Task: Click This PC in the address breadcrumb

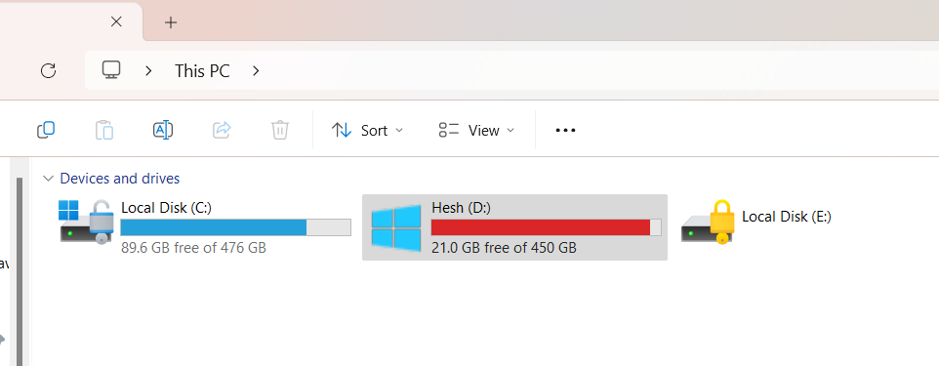Action: [x=202, y=70]
